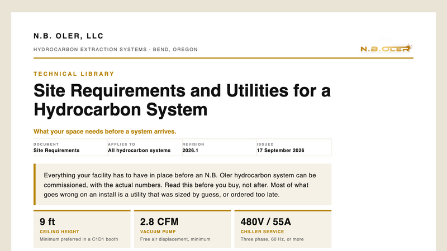The height and width of the screenshot is (251, 447).
Task: Click the intro paragraph starting 'Everything your facility'
Action: pos(180,185)
